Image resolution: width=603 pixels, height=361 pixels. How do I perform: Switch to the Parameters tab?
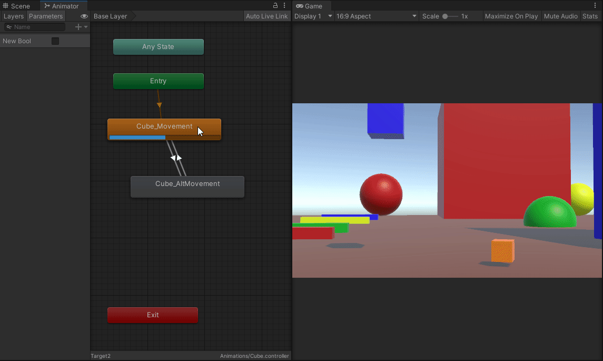46,16
